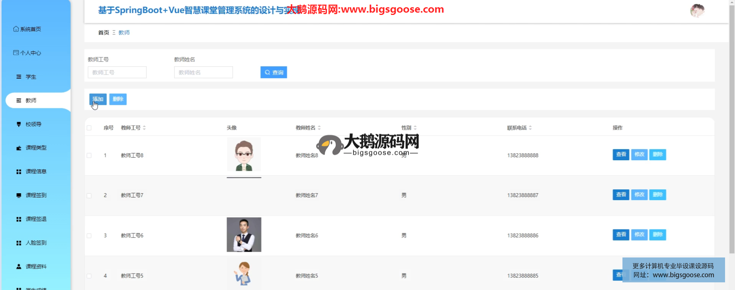Click the home icon beside 系统首页

coord(16,29)
